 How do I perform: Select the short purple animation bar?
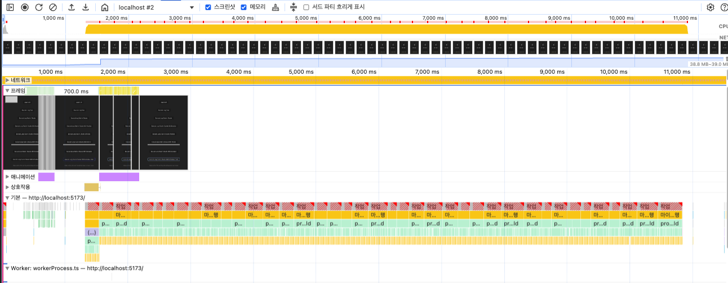47,177
